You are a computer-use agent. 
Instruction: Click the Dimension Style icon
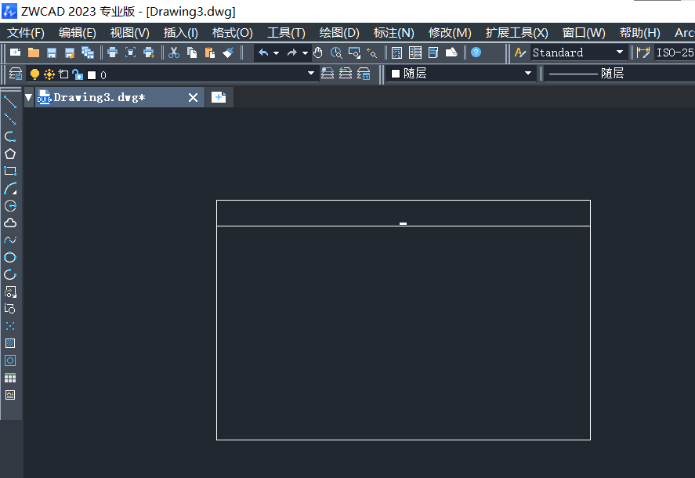pyautogui.click(x=643, y=53)
